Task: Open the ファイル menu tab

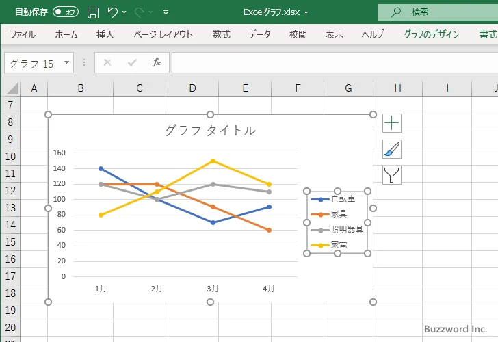Action: [x=23, y=34]
